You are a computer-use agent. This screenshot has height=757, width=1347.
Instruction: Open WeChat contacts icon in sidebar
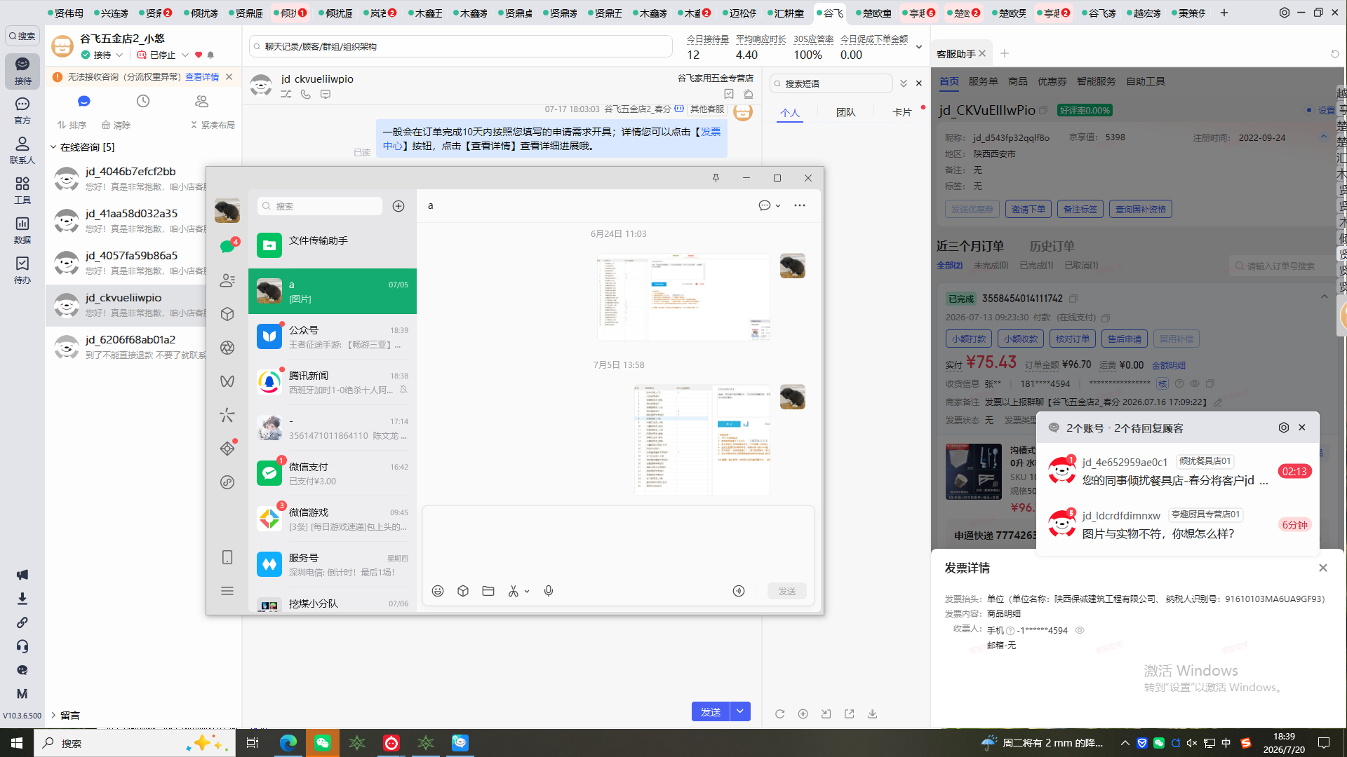[227, 280]
